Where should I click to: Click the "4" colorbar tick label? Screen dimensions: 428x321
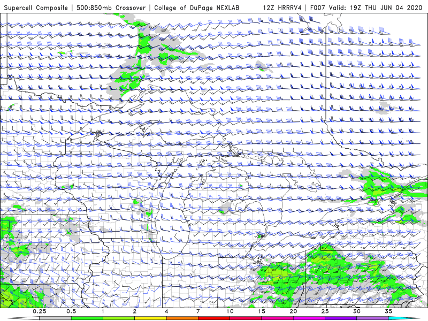pyautogui.click(x=166, y=311)
